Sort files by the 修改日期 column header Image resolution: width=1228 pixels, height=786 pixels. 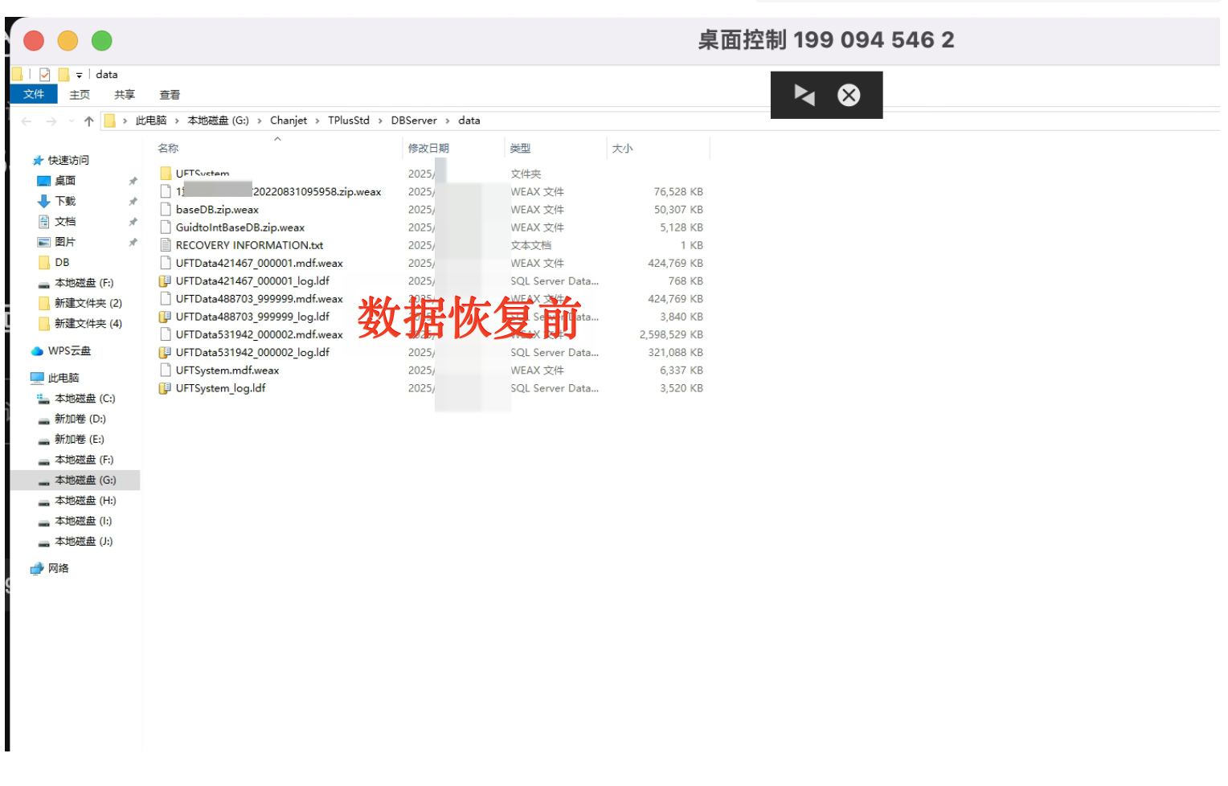[x=428, y=149]
